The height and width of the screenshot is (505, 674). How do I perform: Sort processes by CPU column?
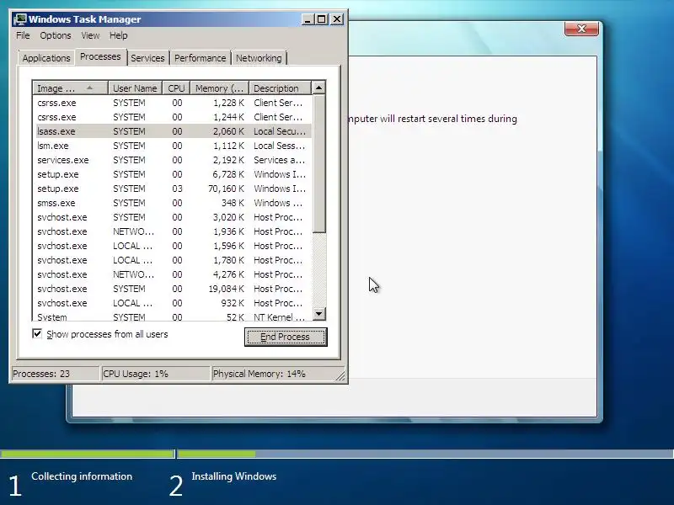[x=176, y=88]
